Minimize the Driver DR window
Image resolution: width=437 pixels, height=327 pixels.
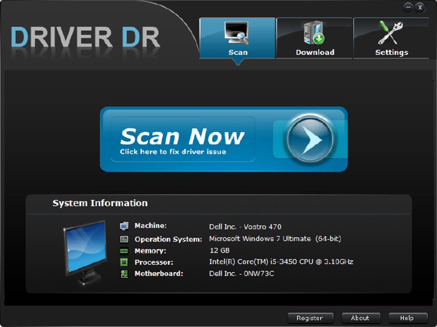point(408,7)
